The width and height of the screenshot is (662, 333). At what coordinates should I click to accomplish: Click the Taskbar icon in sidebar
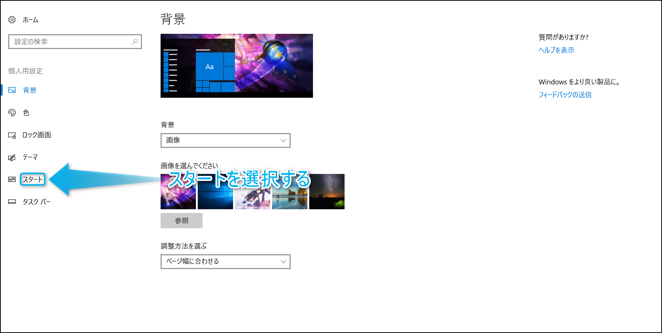12,202
